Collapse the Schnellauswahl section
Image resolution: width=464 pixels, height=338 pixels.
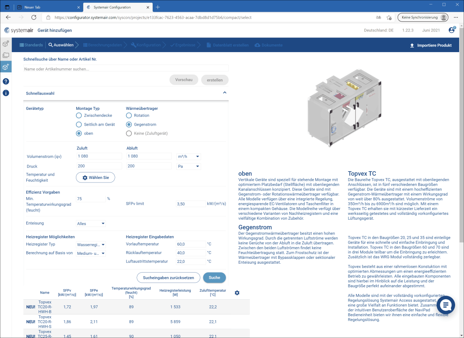(225, 93)
